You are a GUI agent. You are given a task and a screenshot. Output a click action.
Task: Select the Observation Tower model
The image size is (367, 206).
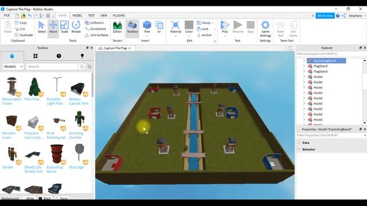(x=11, y=91)
